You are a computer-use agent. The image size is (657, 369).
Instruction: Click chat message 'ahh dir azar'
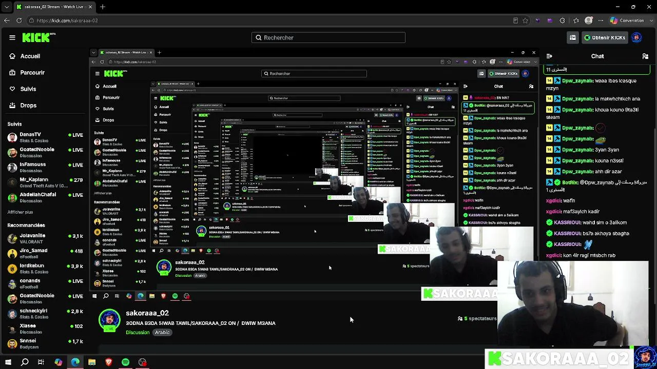click(x=609, y=172)
